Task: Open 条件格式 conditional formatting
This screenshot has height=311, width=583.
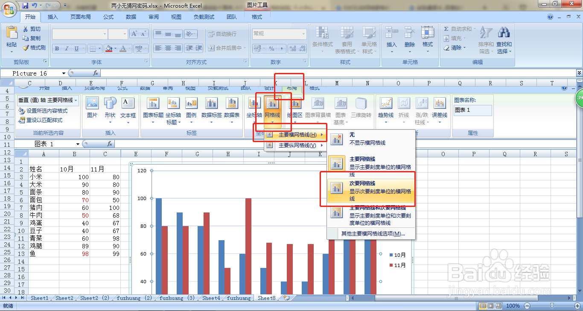Action: tap(322, 40)
